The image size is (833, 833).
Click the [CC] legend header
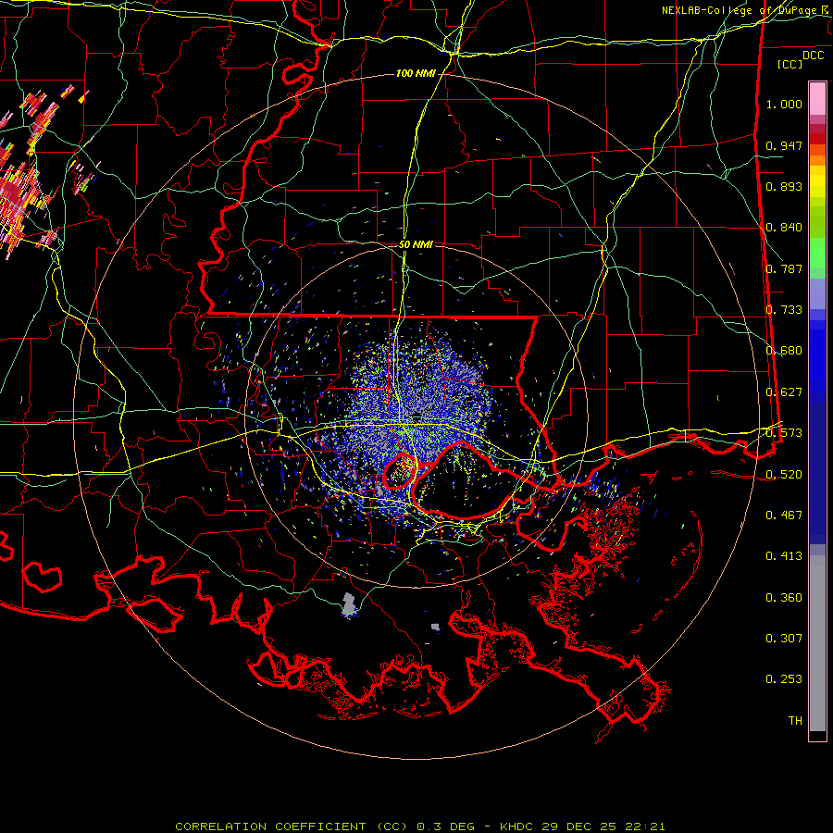tap(790, 64)
